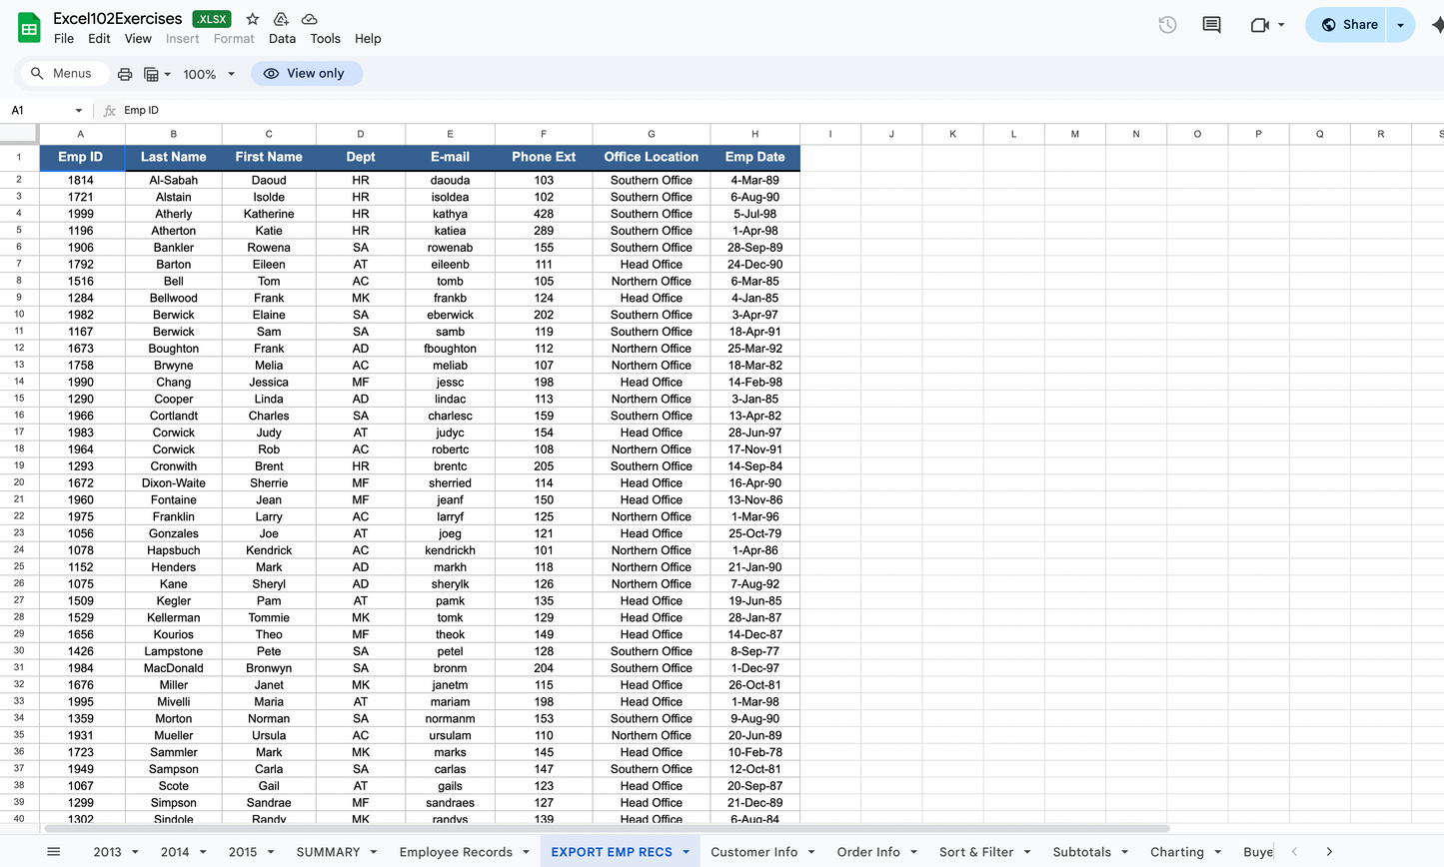
Task: Toggle the View only mode indicator
Action: tap(307, 73)
